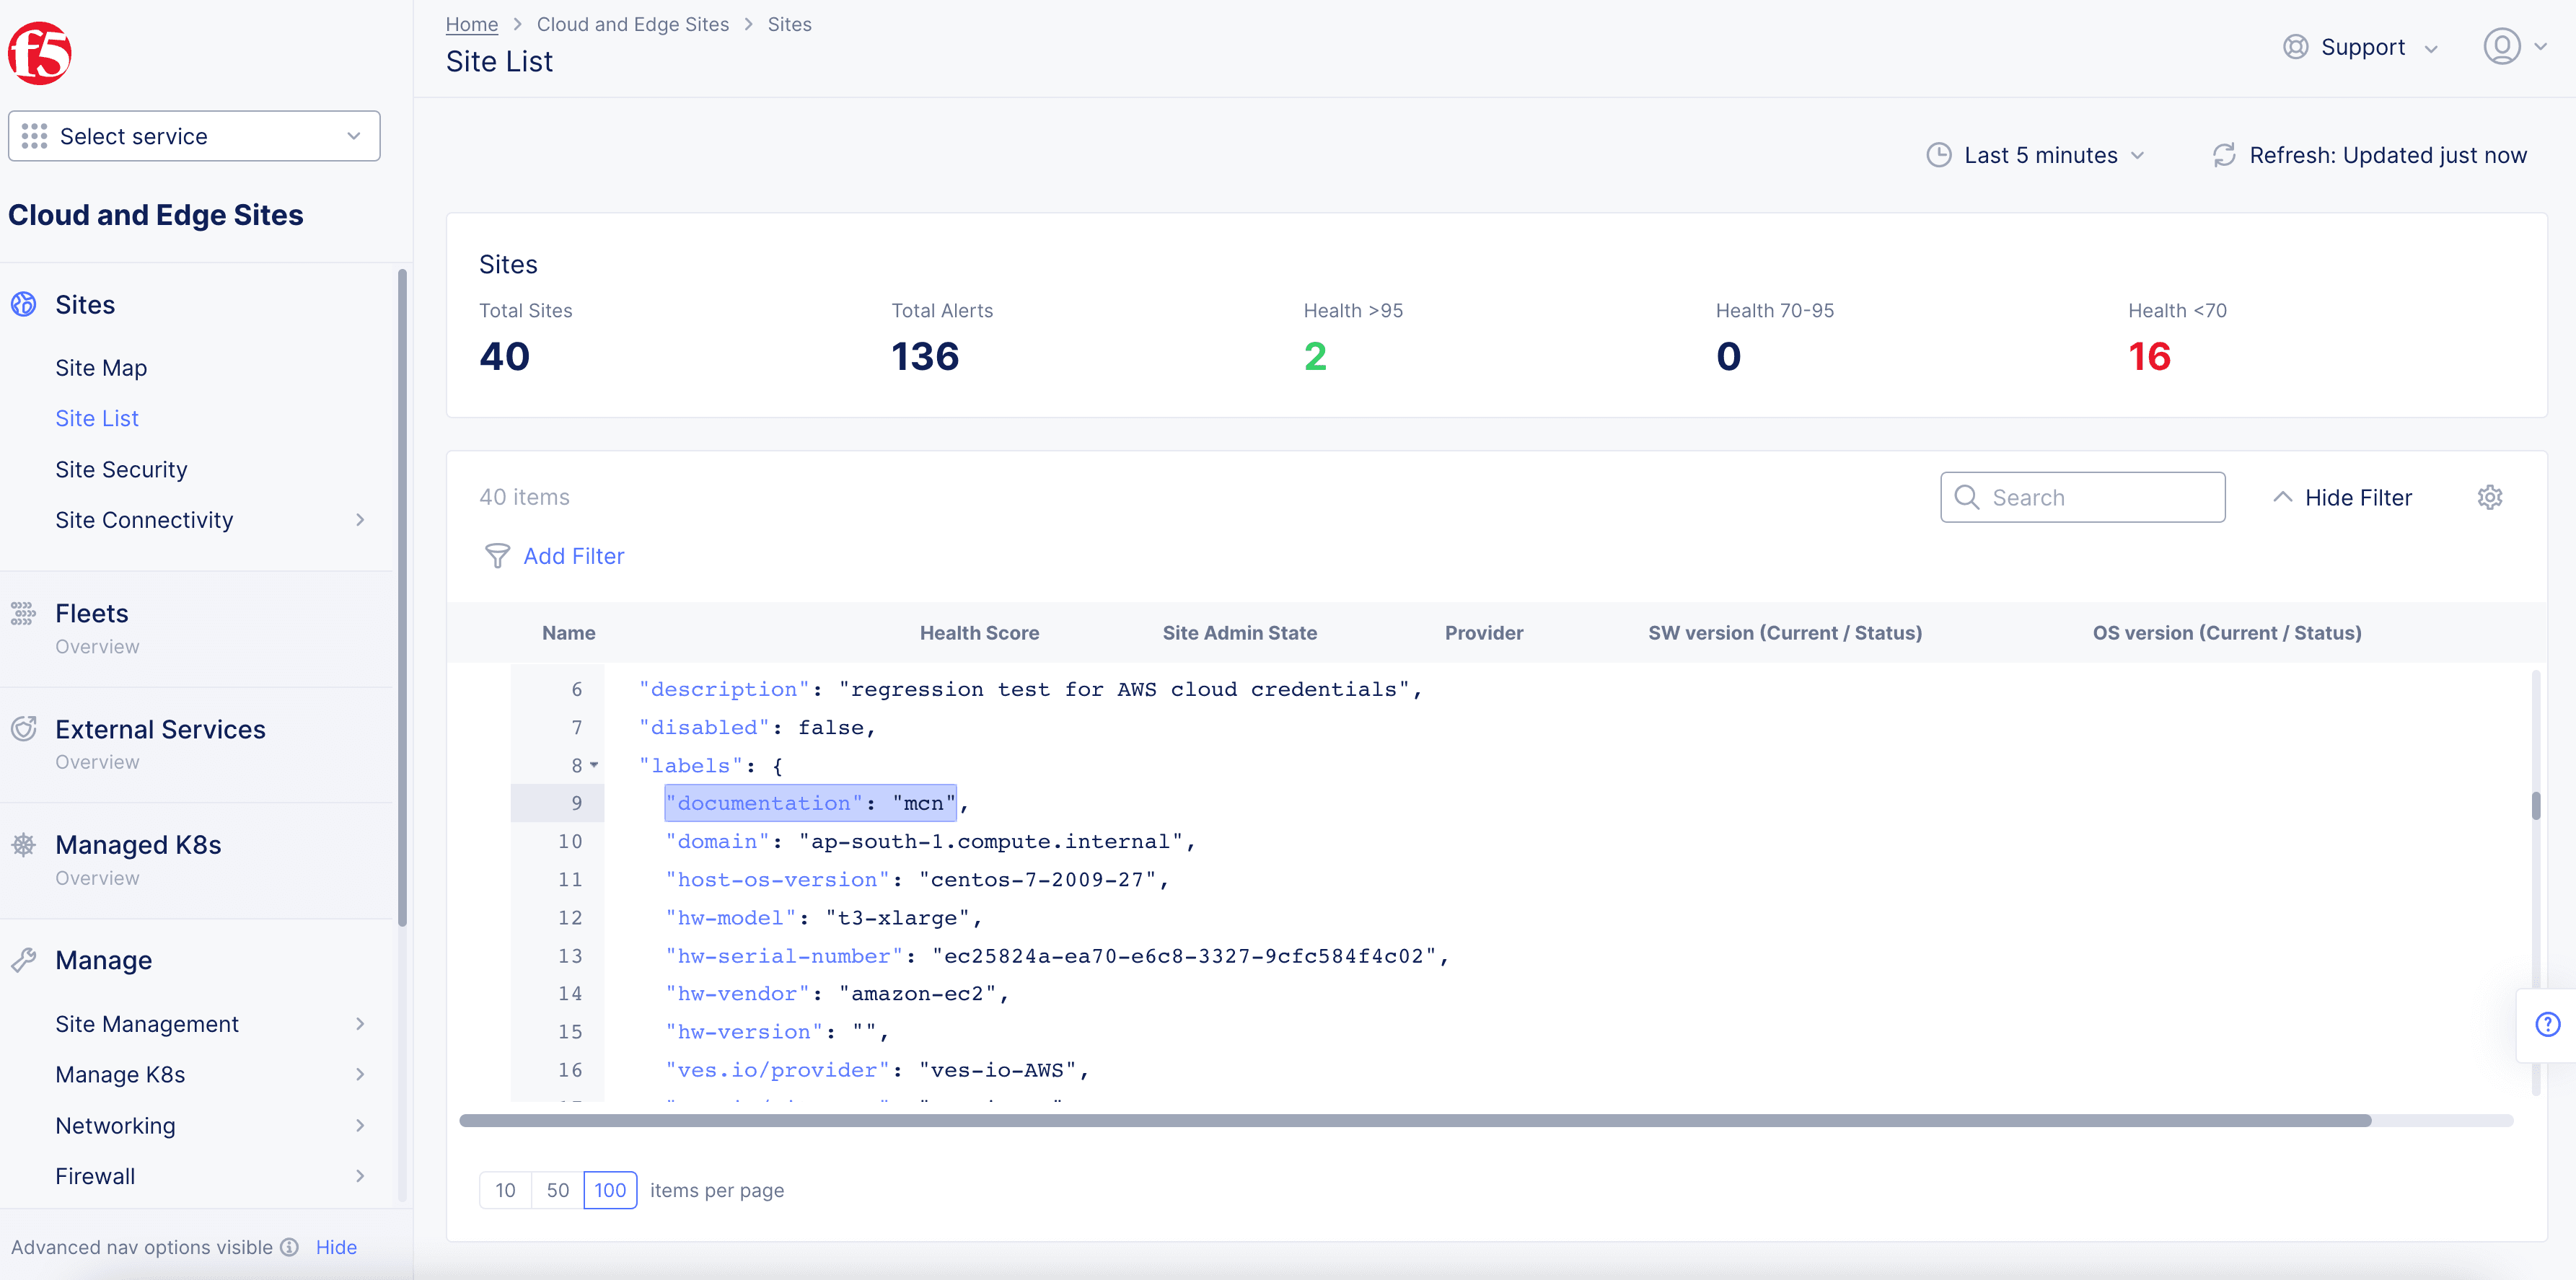2576x1280 pixels.
Task: Go to Home breadcrumb
Action: (472, 24)
